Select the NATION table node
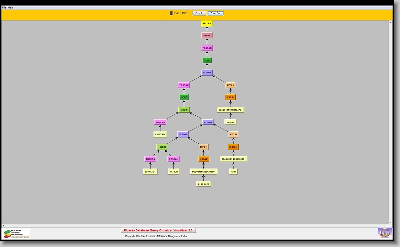 pos(173,172)
